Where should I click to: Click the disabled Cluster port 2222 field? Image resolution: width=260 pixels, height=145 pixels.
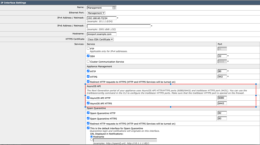tap(222, 62)
